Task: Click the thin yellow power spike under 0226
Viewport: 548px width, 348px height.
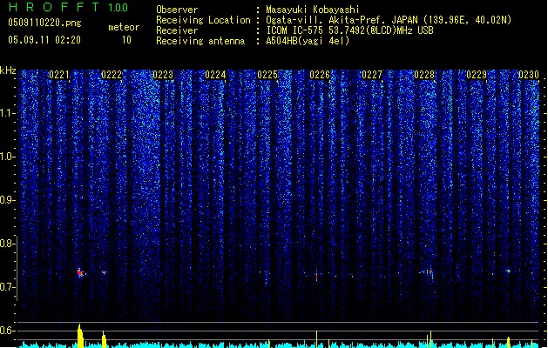Action: click(x=316, y=339)
